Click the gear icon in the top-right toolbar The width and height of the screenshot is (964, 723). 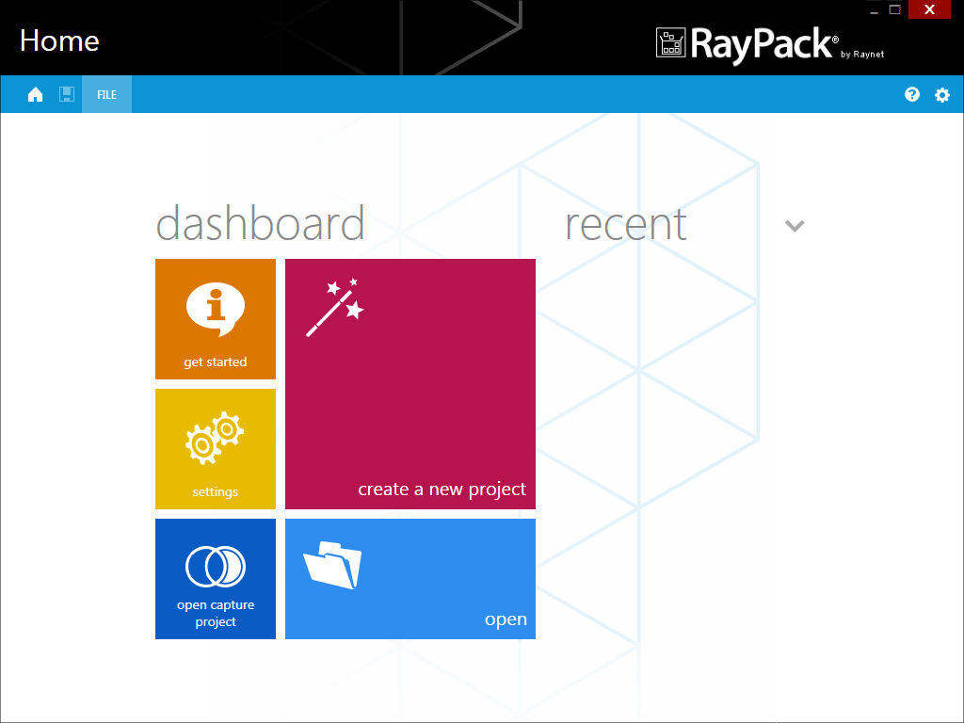pyautogui.click(x=942, y=94)
